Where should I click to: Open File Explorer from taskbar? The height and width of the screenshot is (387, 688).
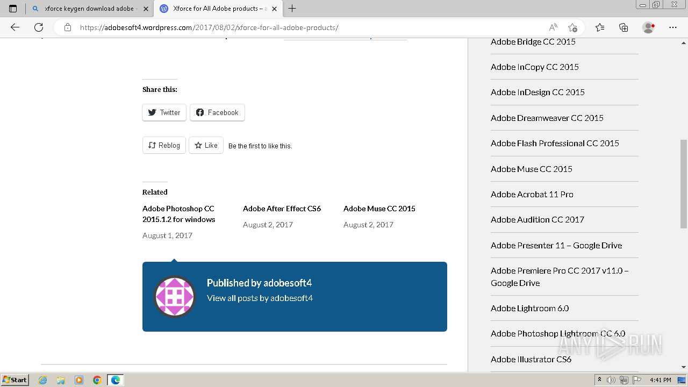61,380
